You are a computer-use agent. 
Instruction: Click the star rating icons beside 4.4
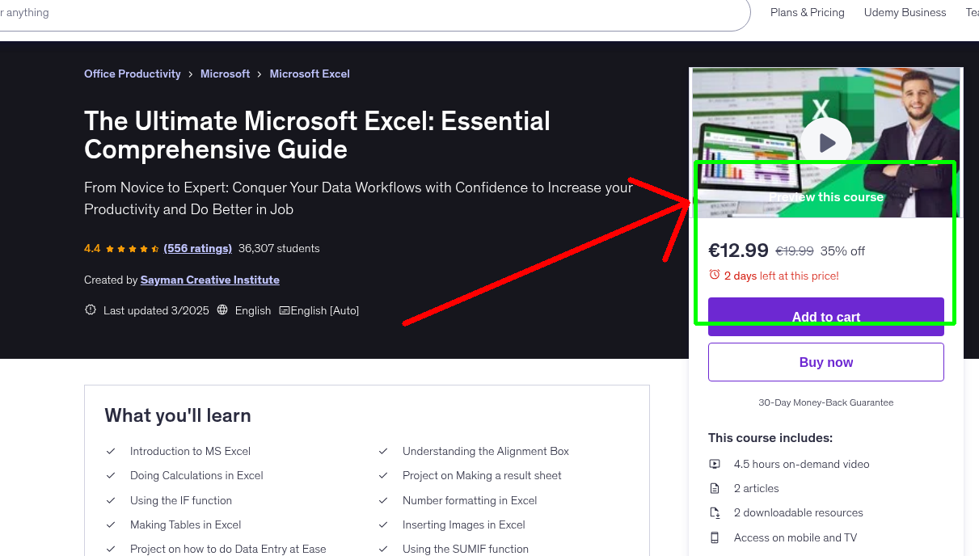[x=132, y=248]
